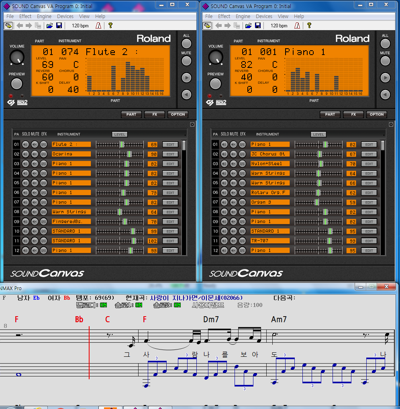This screenshot has height=409, width=400.
Task: Open the Engine menu in left window
Action: point(44,16)
